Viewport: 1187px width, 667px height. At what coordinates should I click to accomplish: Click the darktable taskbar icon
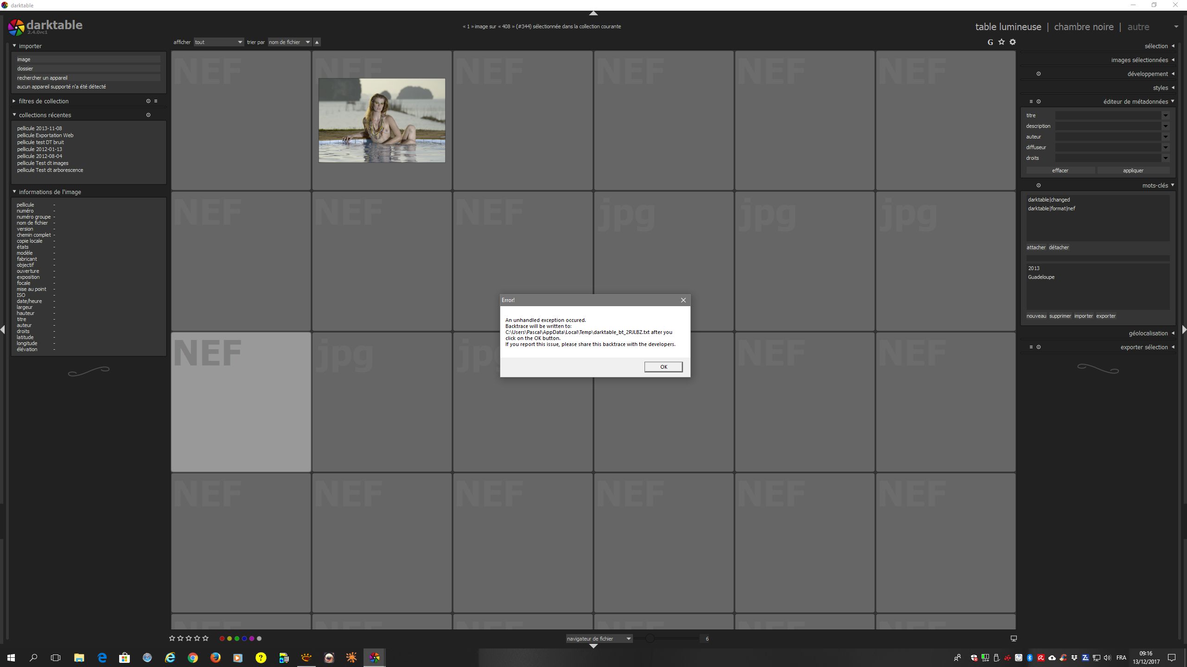374,657
